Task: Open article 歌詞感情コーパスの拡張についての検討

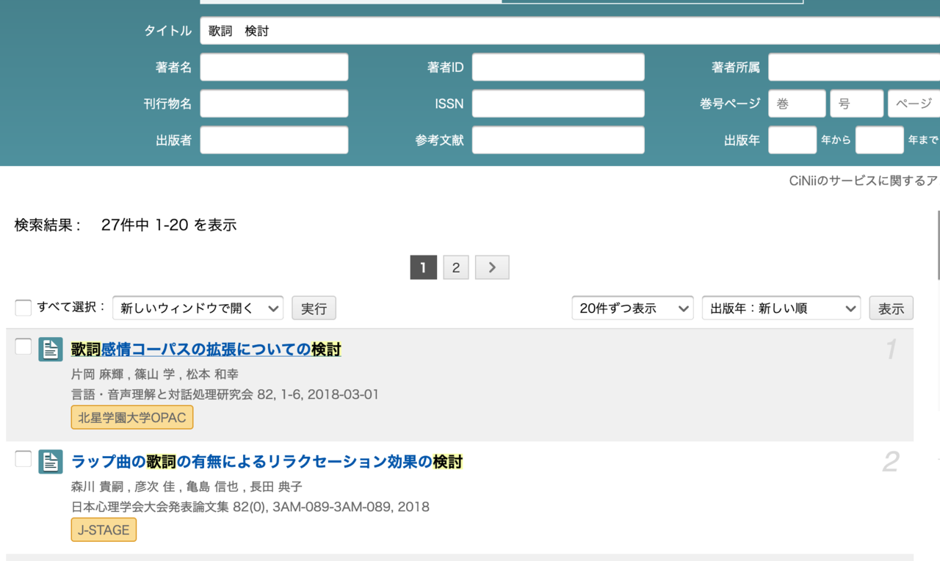Action: pyautogui.click(x=206, y=350)
